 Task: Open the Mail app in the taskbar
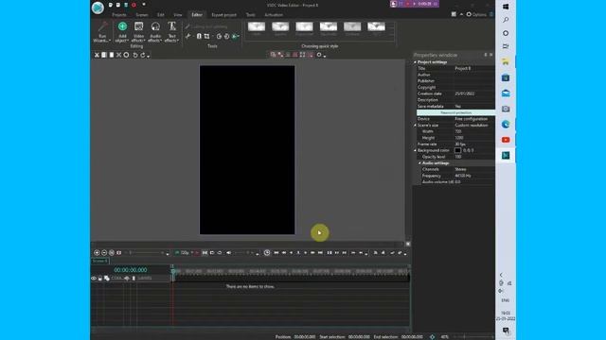point(506,93)
